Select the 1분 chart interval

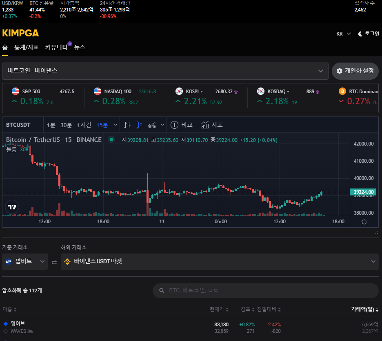pyautogui.click(x=51, y=125)
